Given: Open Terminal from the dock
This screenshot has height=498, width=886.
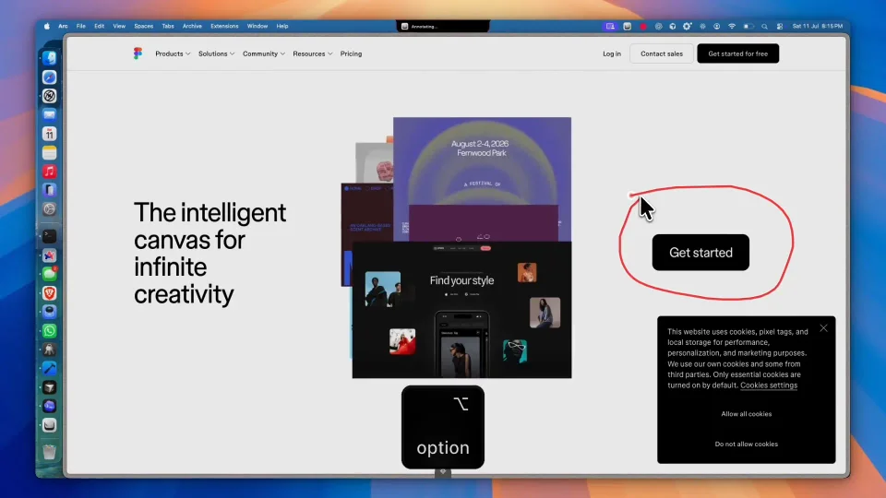Looking at the screenshot, I should tap(49, 236).
